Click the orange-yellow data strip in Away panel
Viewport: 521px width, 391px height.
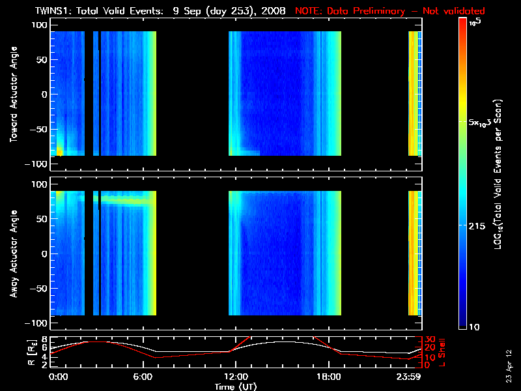(413, 253)
